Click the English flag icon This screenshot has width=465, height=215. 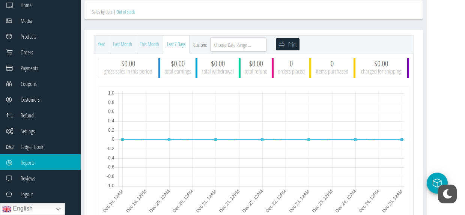[7, 209]
